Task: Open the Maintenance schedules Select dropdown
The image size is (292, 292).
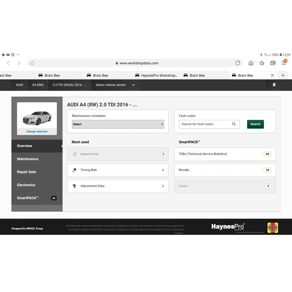Action: [x=118, y=124]
